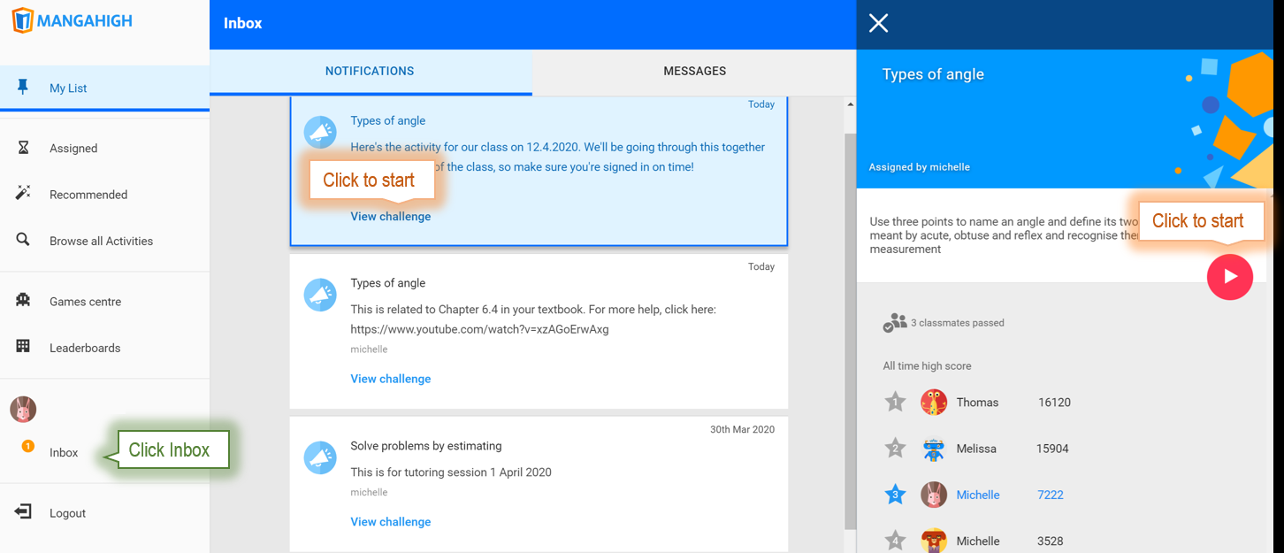This screenshot has width=1284, height=553.
Task: Click This is for tutoring session text
Action: pyautogui.click(x=451, y=472)
